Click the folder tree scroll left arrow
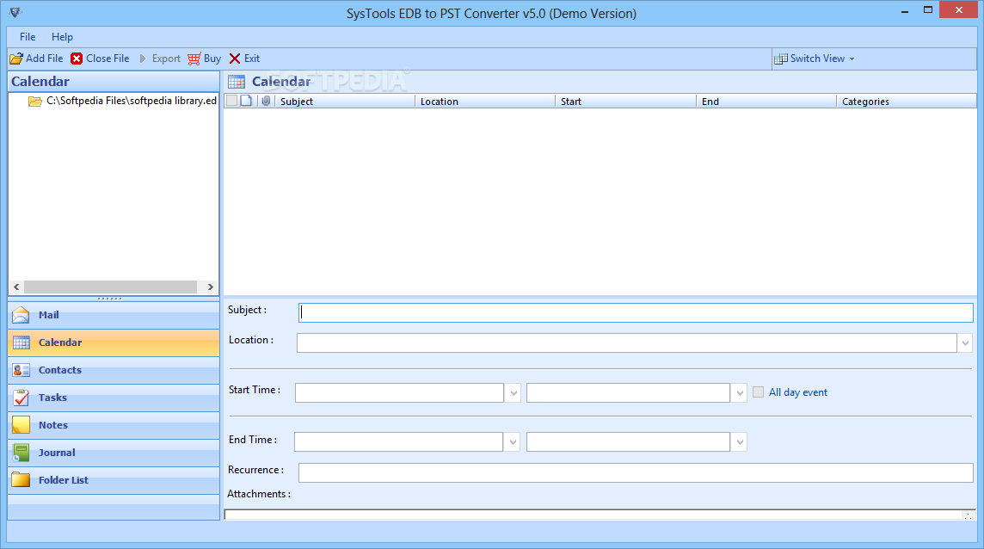 click(x=16, y=287)
